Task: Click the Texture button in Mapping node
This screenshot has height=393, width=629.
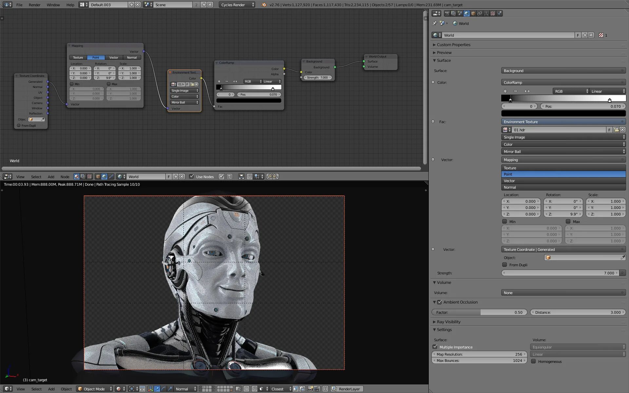Action: point(78,57)
